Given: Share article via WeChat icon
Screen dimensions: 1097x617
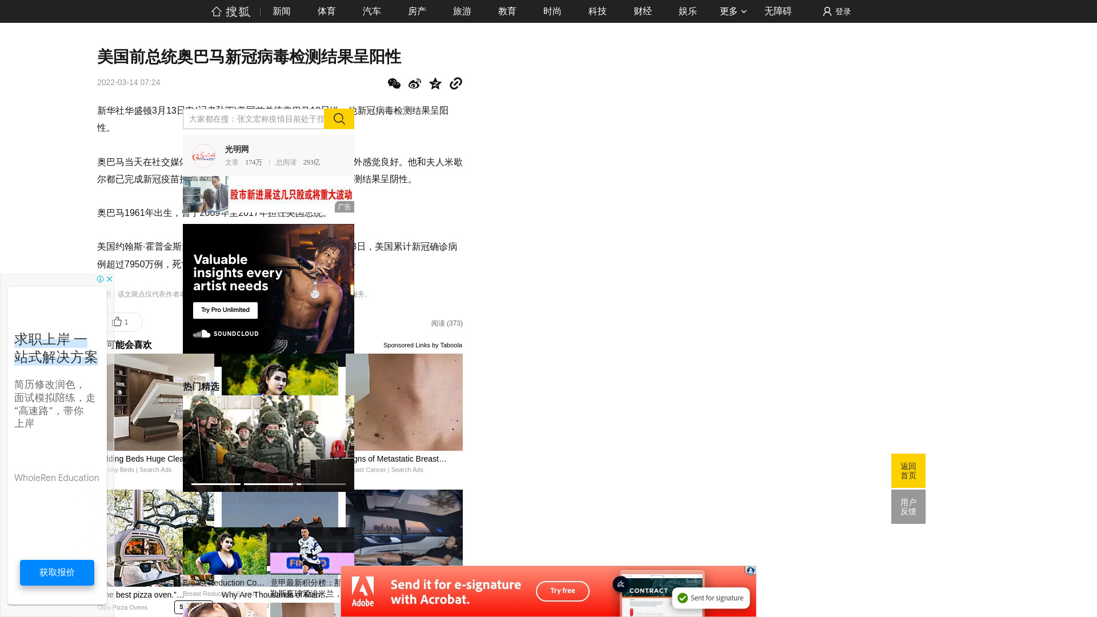Looking at the screenshot, I should tap(394, 83).
